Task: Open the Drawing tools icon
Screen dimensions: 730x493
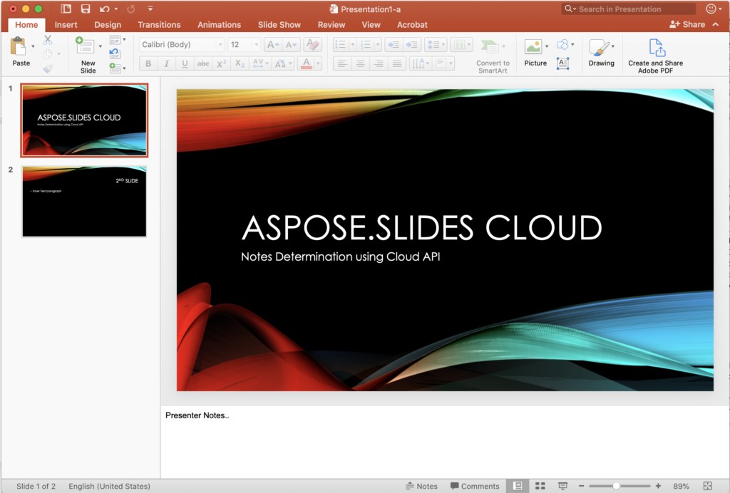Action: pos(600,48)
